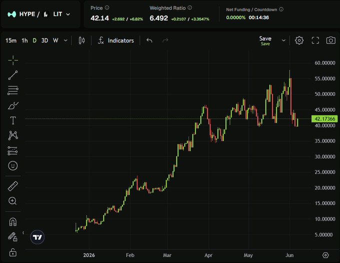Open the Indicators dialog
Viewport: 340px width, 263px height.
(x=116, y=40)
